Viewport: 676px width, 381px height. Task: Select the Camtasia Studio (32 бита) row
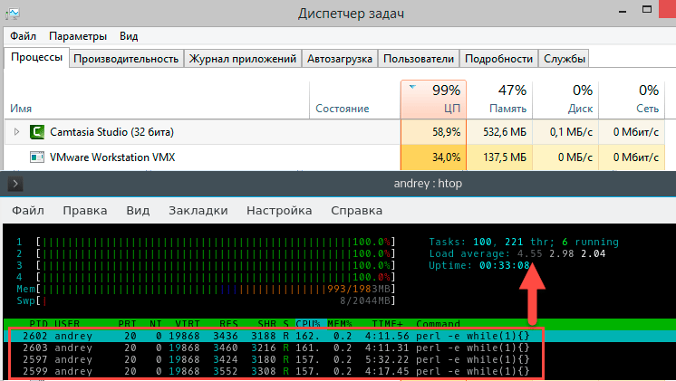click(x=334, y=132)
